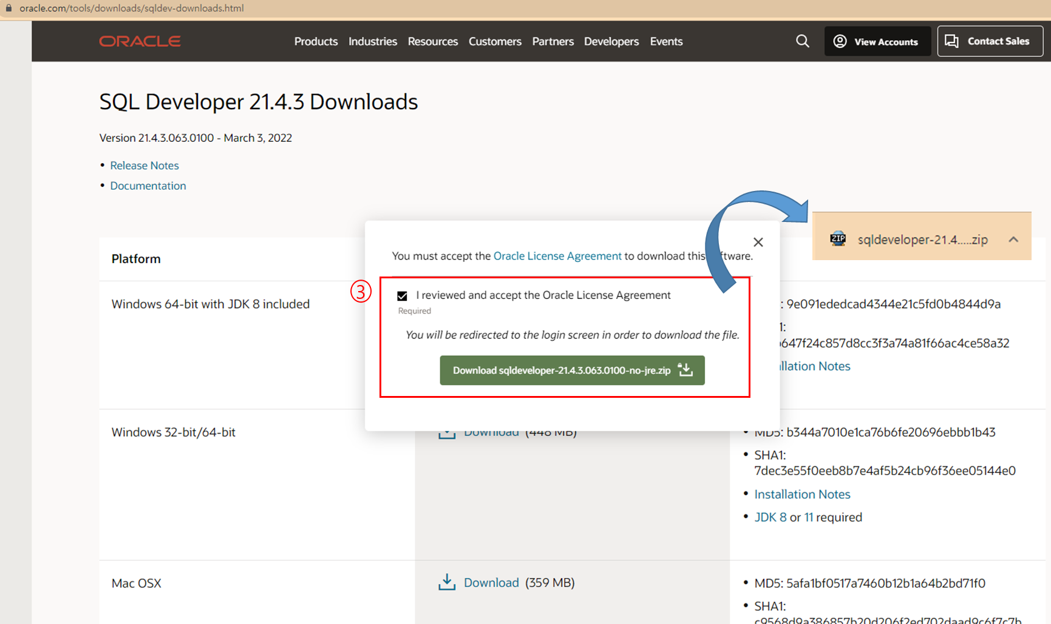Click the lock icon in address bar
This screenshot has width=1051, height=624.
[x=9, y=8]
